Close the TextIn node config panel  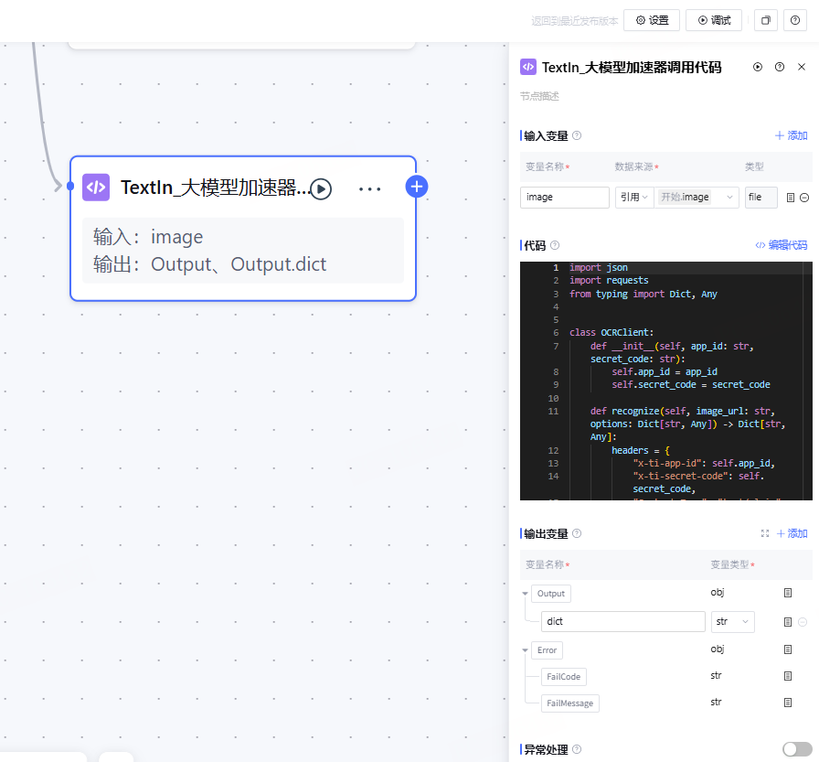coord(802,67)
